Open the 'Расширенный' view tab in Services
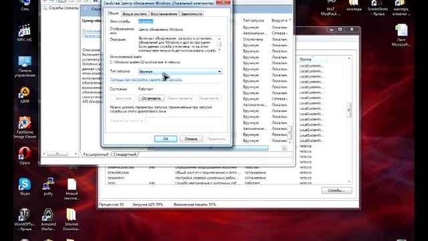 (96, 155)
